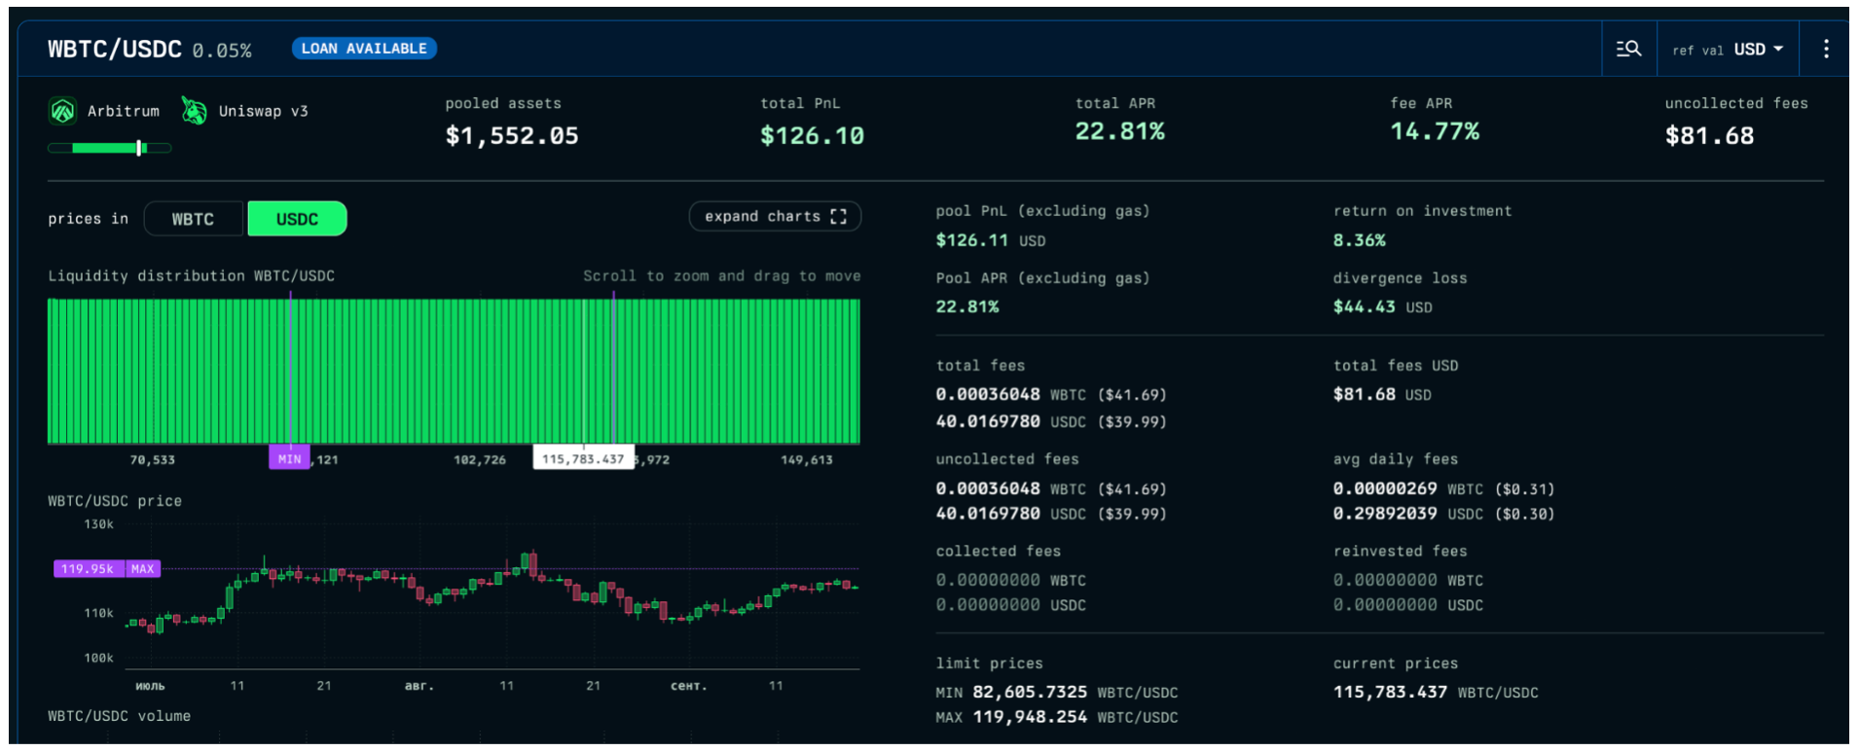Open the three-dot options menu
The width and height of the screenshot is (1859, 751).
tap(1826, 49)
